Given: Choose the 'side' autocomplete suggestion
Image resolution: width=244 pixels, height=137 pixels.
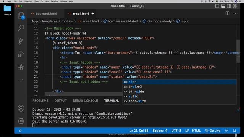Looking at the screenshot, I should coord(180,82).
